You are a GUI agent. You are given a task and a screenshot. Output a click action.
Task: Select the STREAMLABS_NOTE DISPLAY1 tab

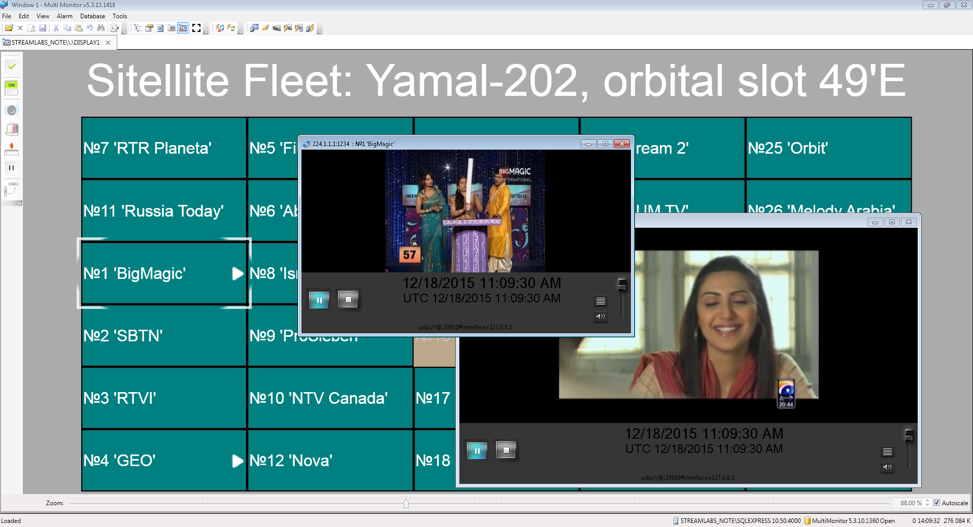56,43
